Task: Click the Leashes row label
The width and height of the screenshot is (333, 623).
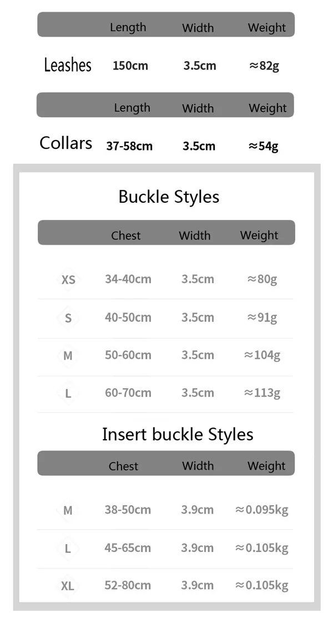Action: [68, 65]
